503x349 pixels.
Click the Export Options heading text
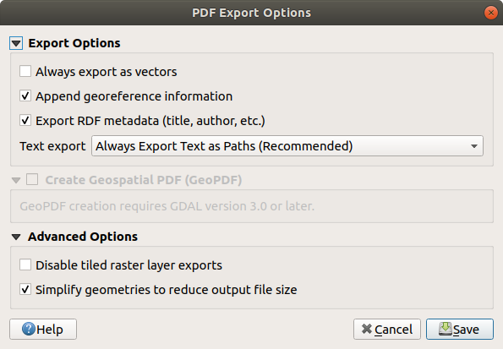click(74, 43)
